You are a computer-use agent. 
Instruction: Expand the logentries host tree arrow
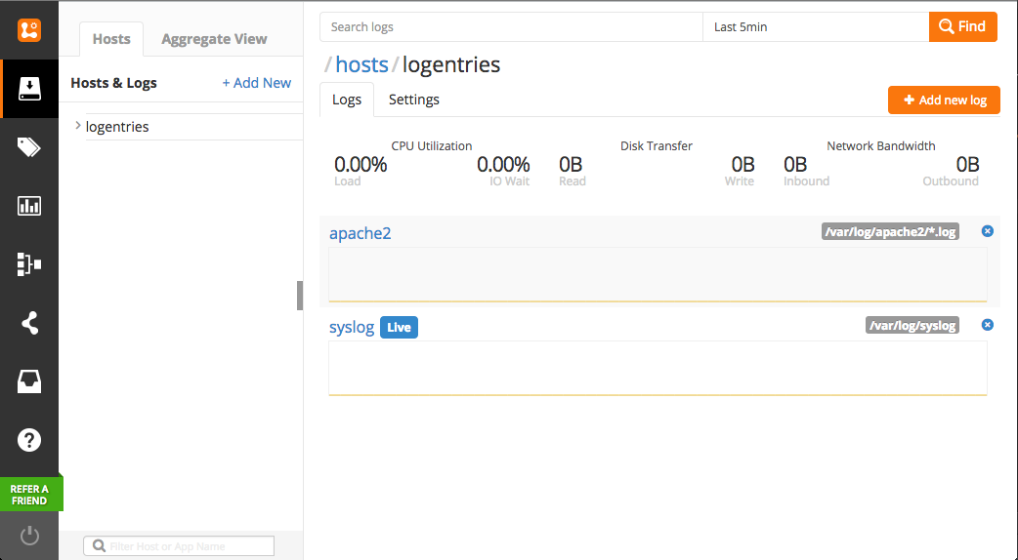[78, 126]
